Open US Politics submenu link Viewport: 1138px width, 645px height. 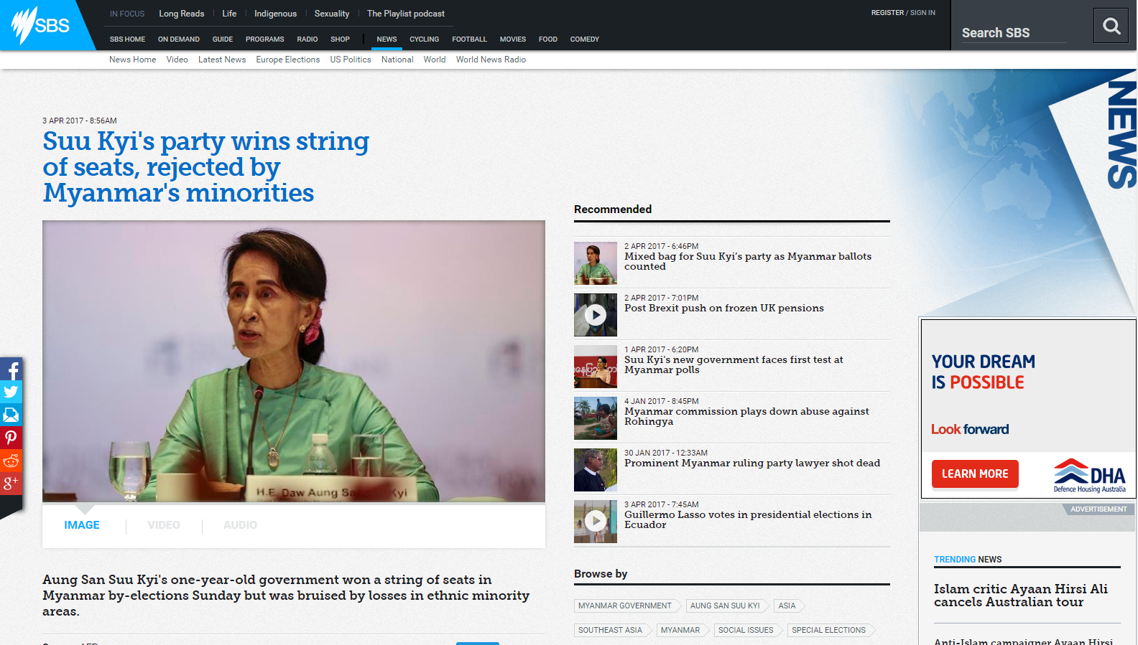351,60
